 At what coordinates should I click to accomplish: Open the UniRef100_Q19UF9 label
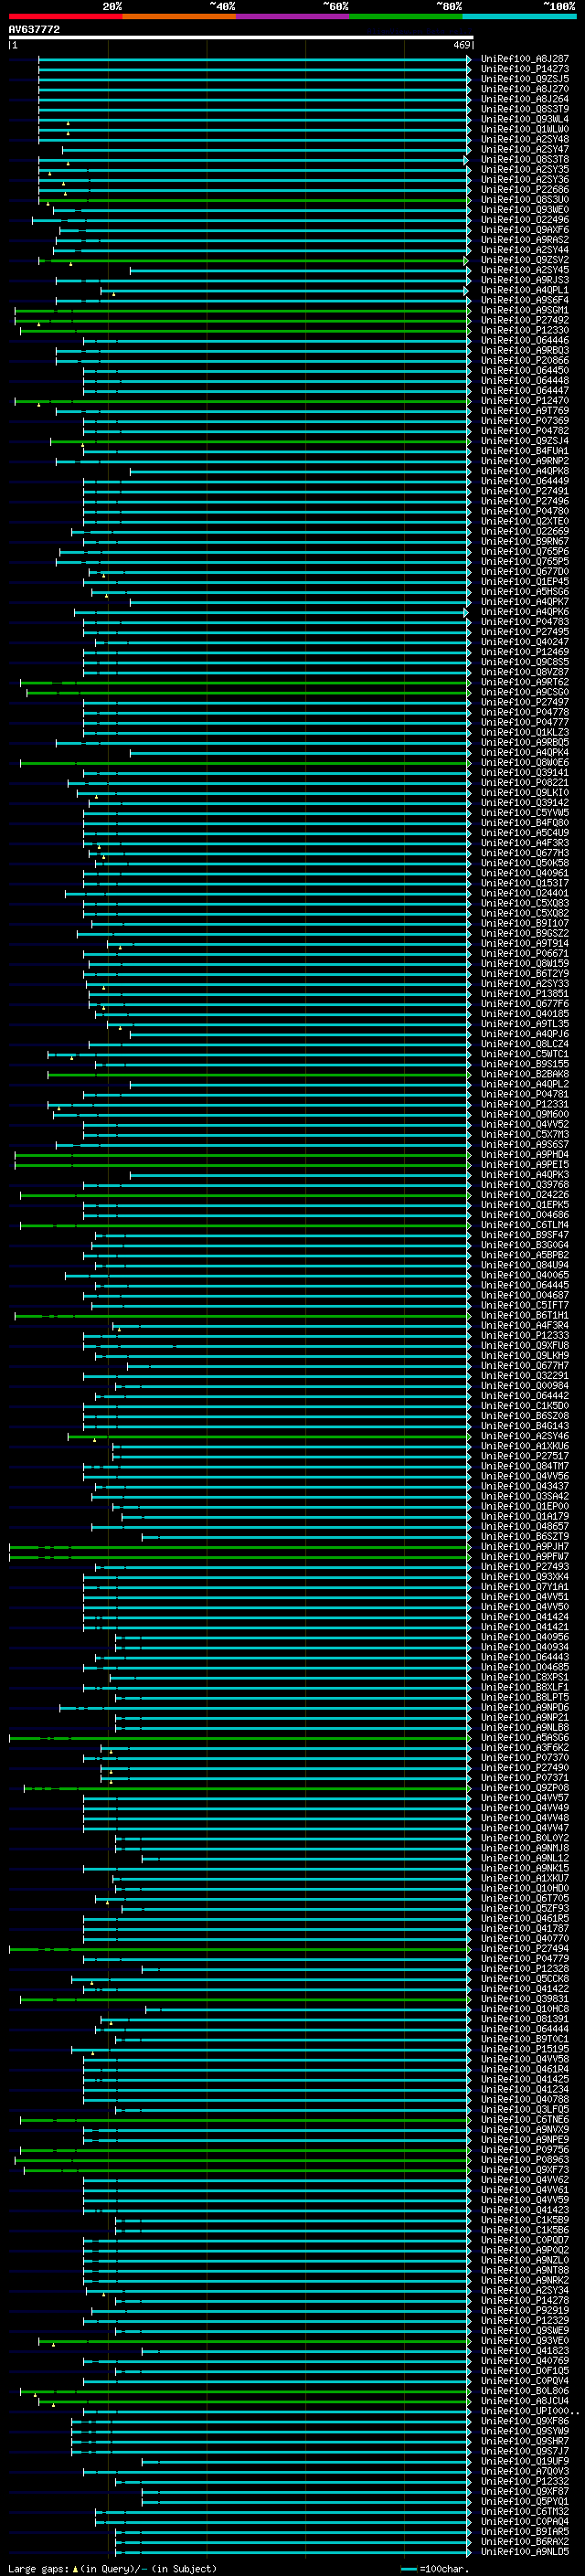pos(525,2461)
